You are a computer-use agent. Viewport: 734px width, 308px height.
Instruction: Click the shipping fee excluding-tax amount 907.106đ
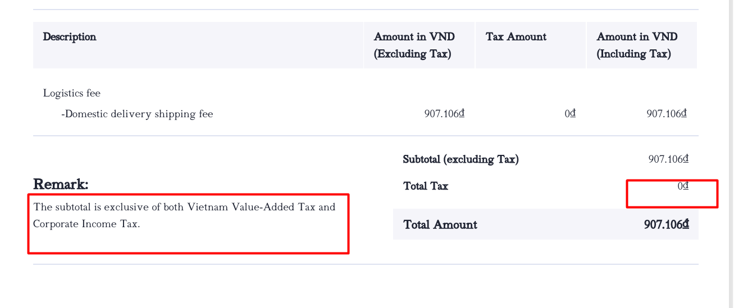444,114
